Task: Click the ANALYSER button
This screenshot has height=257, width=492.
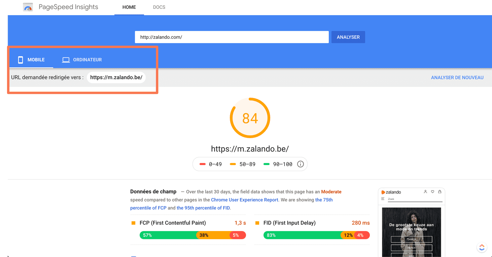Action: pyautogui.click(x=348, y=37)
